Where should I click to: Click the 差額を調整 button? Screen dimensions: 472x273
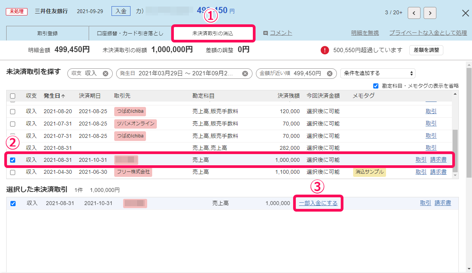[426, 50]
